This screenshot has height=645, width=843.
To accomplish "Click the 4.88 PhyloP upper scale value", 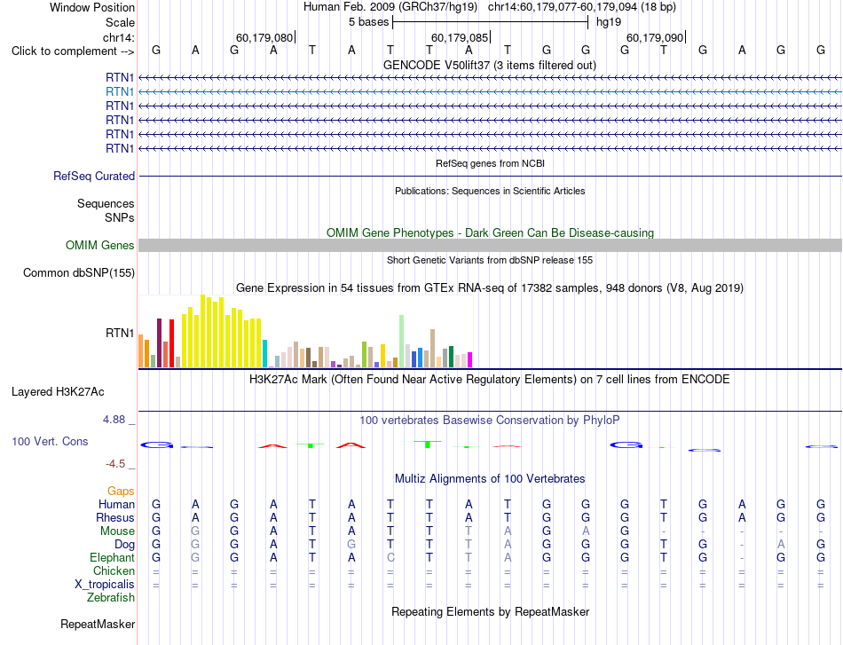I will click(114, 420).
